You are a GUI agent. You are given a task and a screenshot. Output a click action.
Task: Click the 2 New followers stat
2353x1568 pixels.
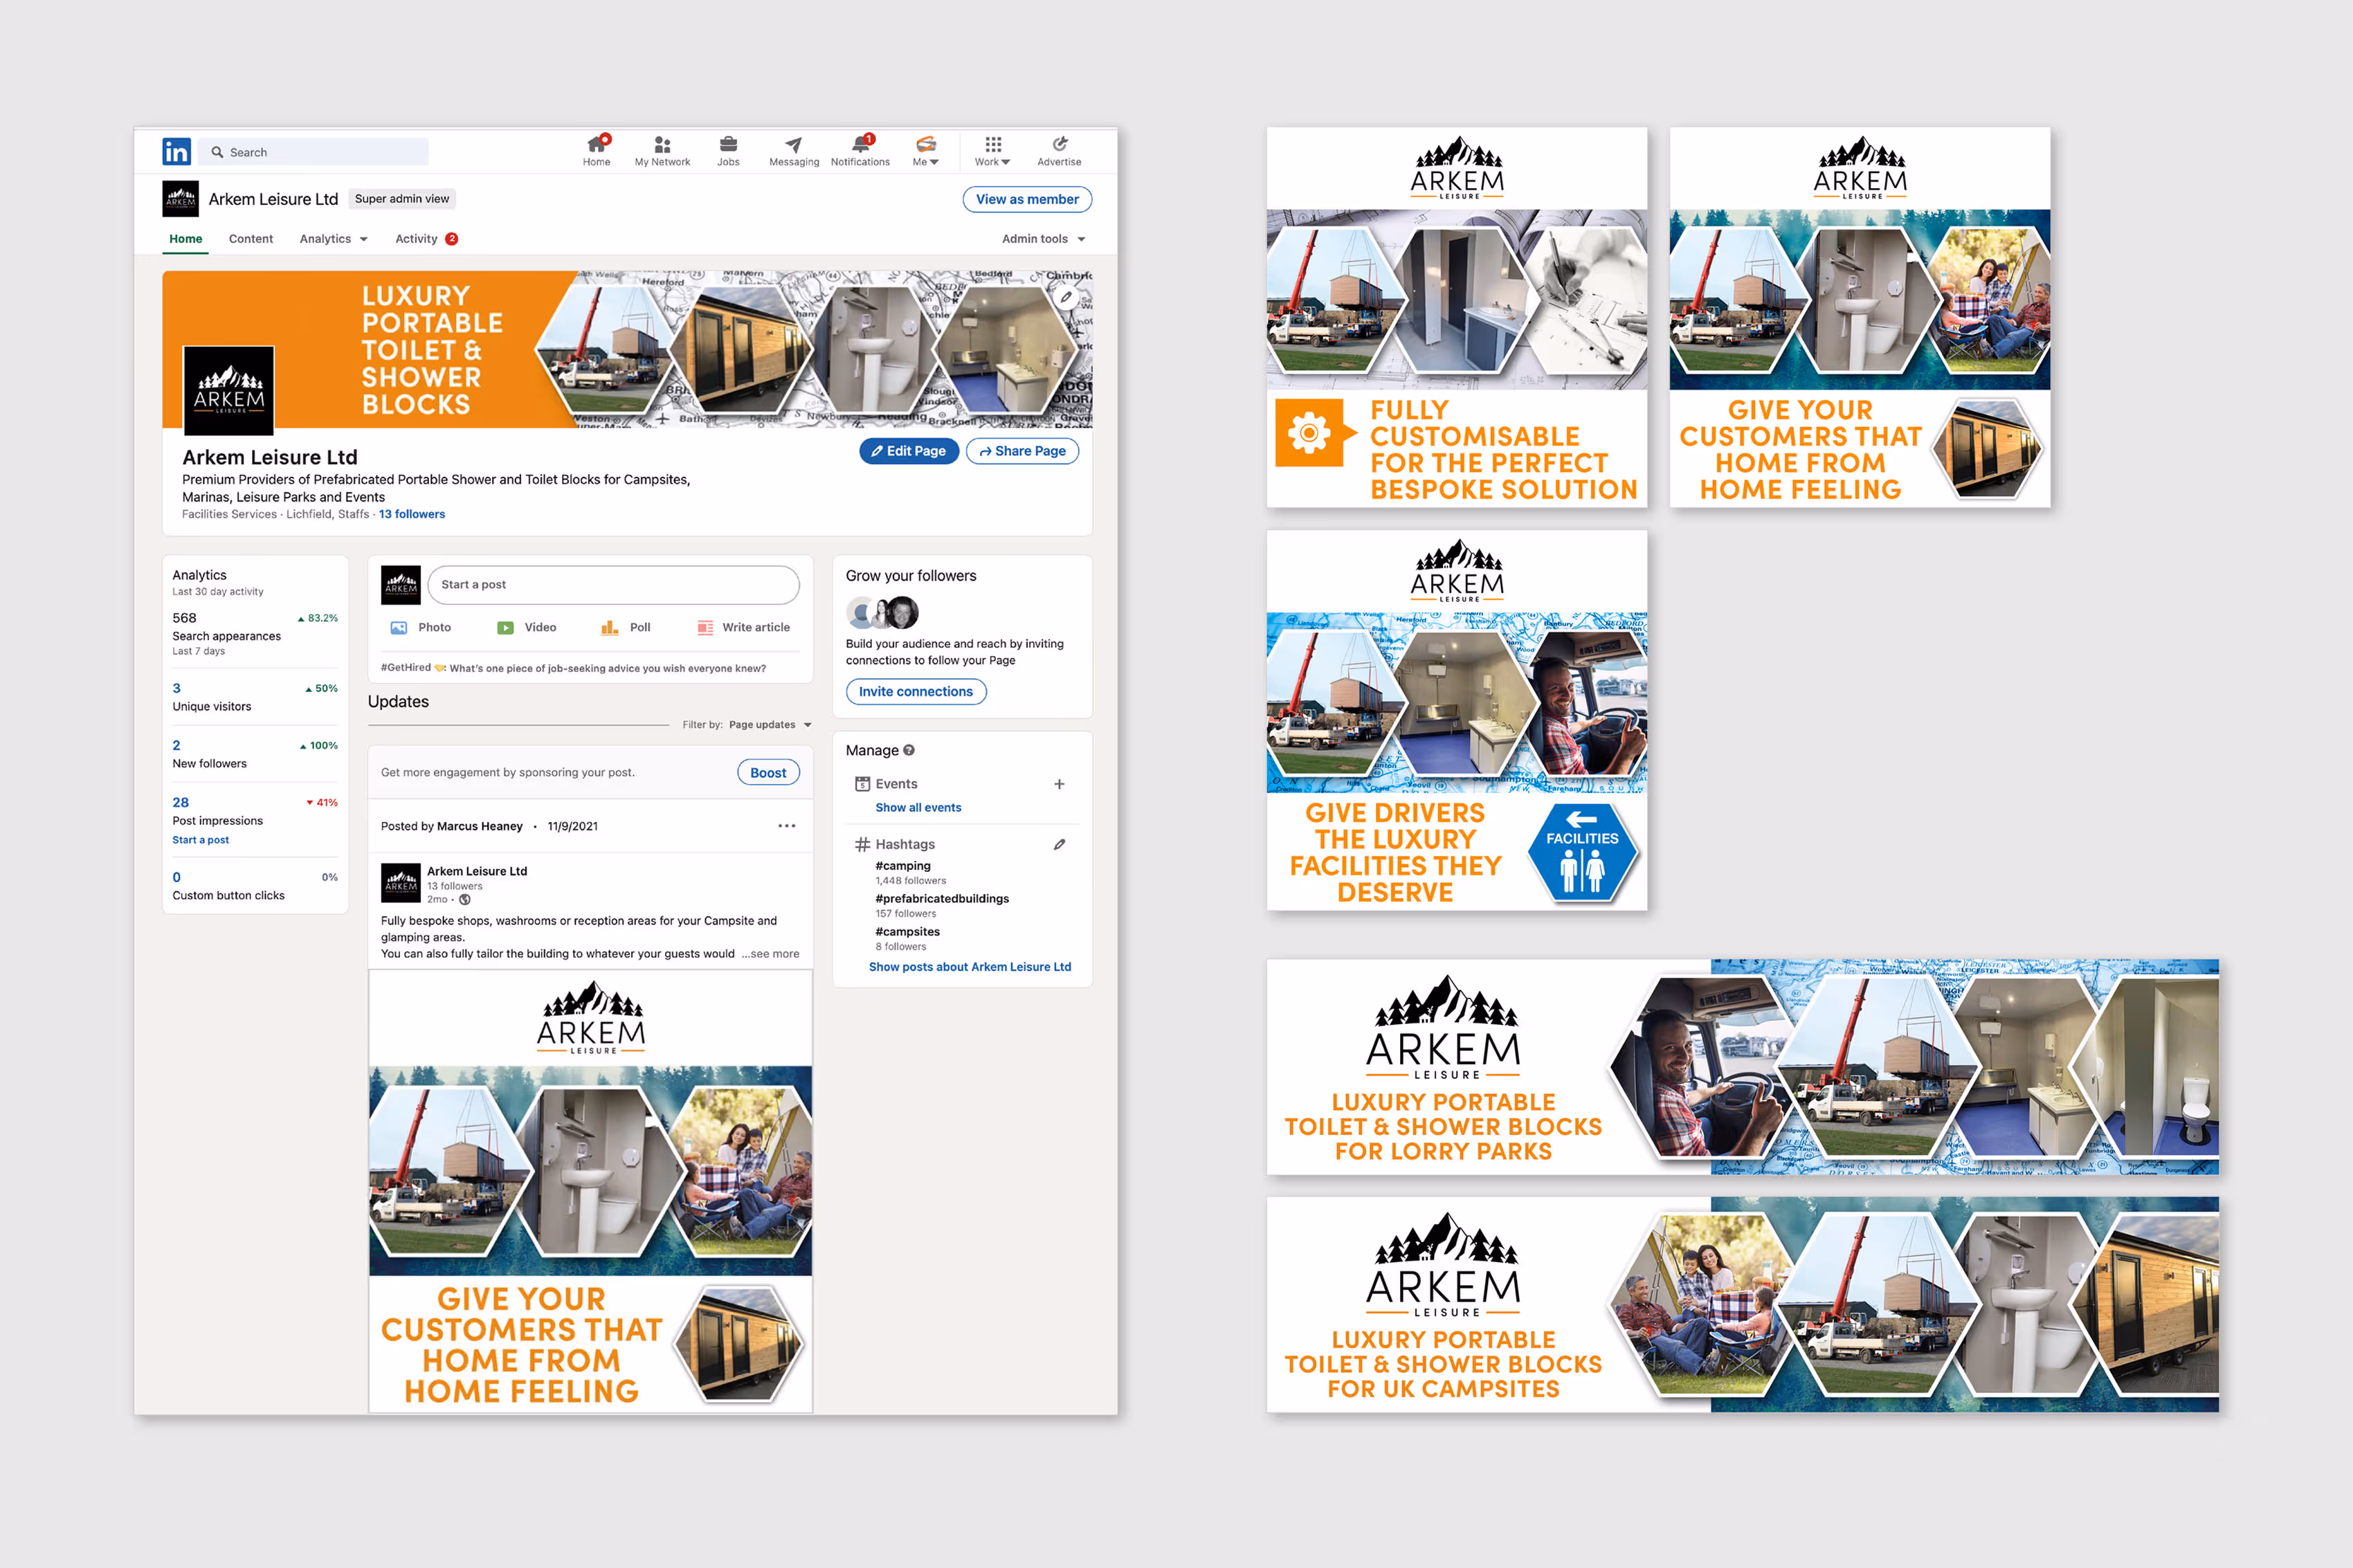(254, 754)
